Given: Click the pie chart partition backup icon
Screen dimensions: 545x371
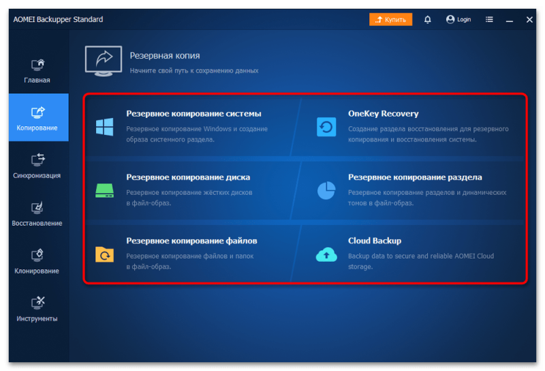Looking at the screenshot, I should (x=326, y=190).
